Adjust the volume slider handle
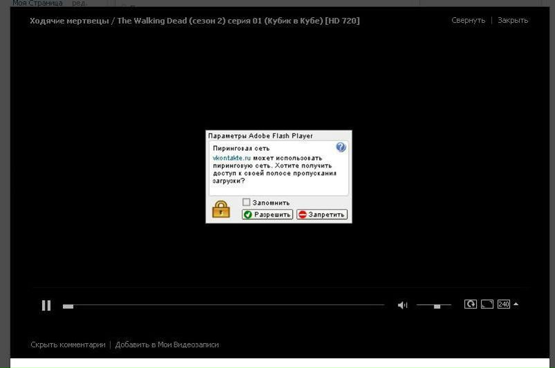This screenshot has height=368, width=555. [x=437, y=306]
